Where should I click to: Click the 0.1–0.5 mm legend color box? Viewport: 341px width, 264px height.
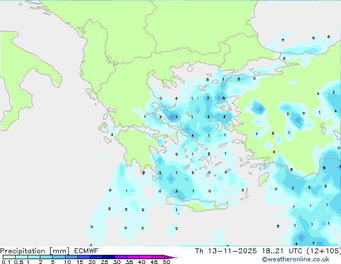[x=9, y=257]
